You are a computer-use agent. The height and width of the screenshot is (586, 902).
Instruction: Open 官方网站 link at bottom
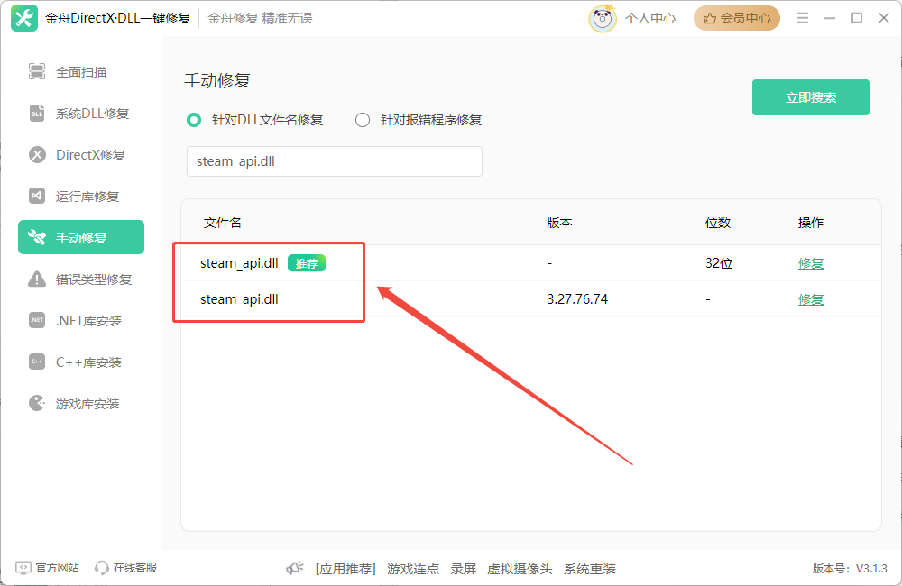58,568
